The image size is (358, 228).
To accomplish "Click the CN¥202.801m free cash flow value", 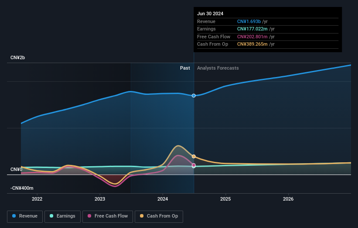I will 252,37.
